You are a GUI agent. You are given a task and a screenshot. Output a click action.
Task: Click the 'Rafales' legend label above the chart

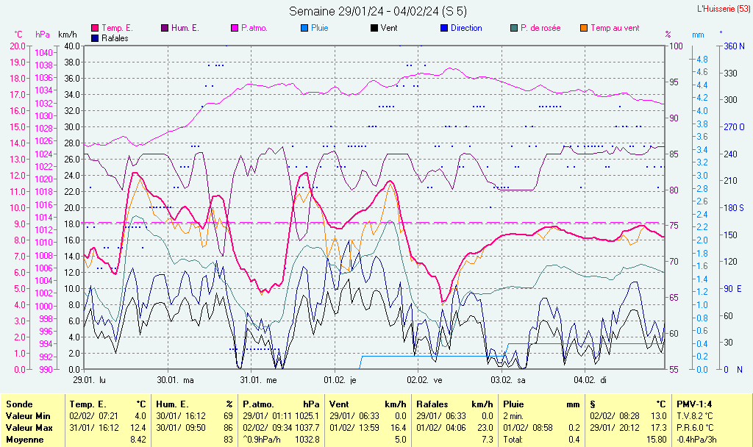coord(115,38)
